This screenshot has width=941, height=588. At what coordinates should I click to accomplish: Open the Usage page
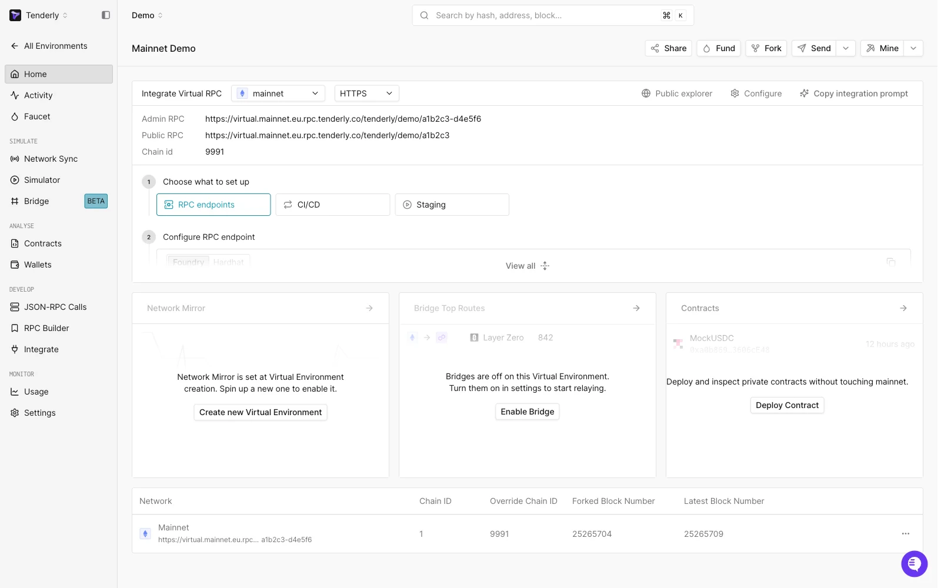(59, 392)
